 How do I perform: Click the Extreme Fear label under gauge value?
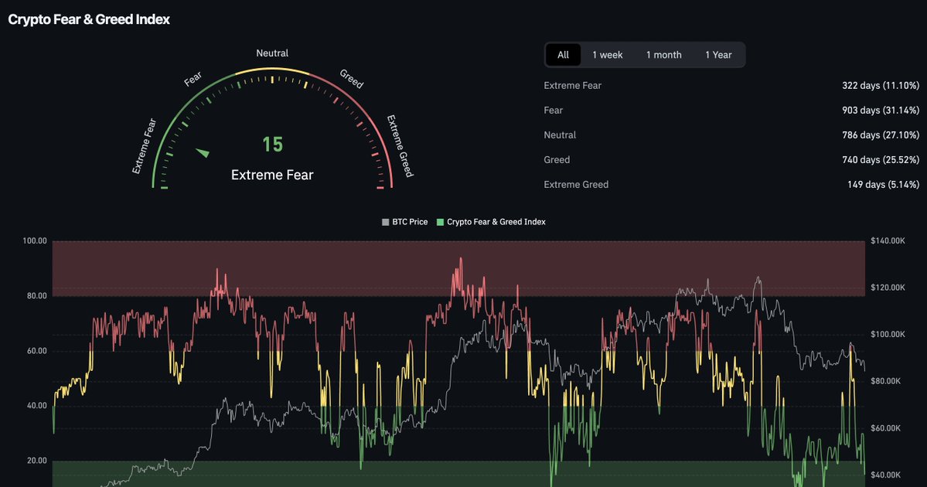click(x=272, y=175)
